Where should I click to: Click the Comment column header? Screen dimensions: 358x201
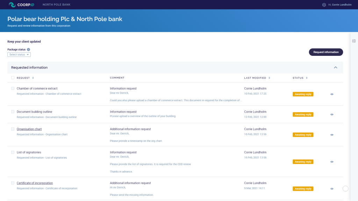pos(117,78)
